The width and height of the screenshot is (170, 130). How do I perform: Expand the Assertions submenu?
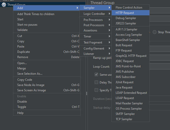[x=96, y=30]
